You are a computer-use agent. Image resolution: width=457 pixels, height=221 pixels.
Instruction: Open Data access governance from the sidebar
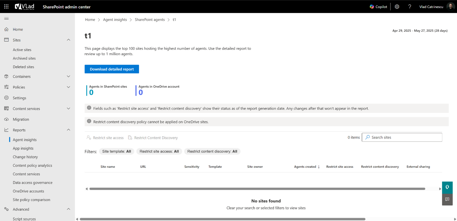click(x=32, y=182)
